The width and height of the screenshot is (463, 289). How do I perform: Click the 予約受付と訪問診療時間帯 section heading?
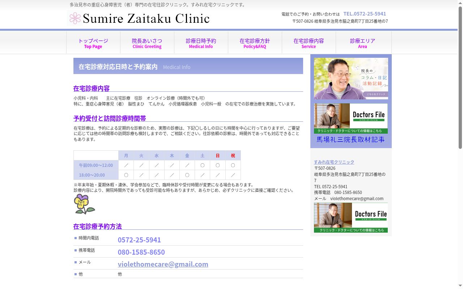coord(110,118)
